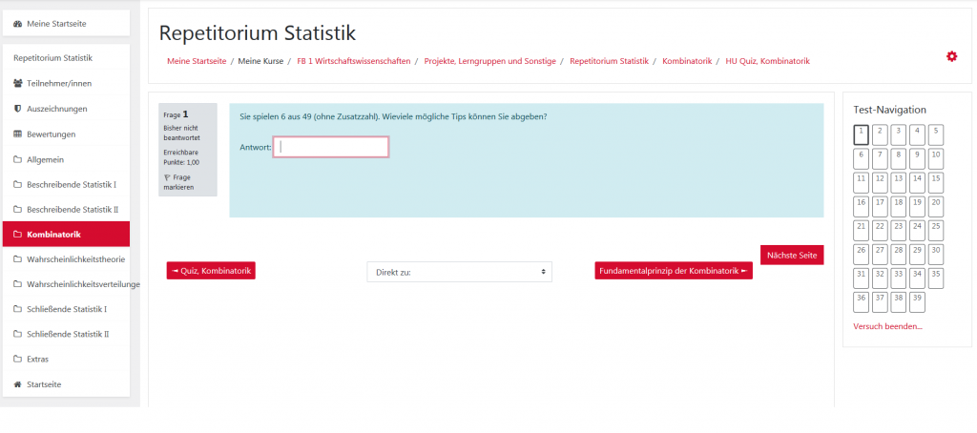The image size is (977, 433).
Task: Click the dashboard icon beside Meine Startseite
Action: (18, 23)
